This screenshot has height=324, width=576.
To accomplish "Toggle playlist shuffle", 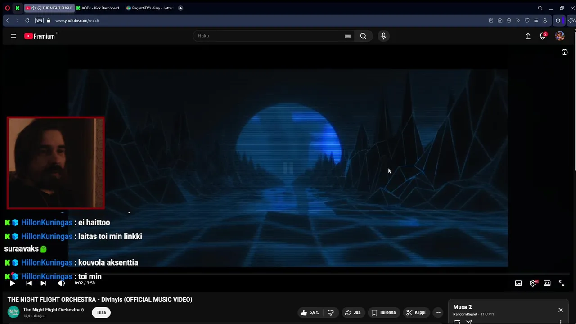I will click(468, 322).
